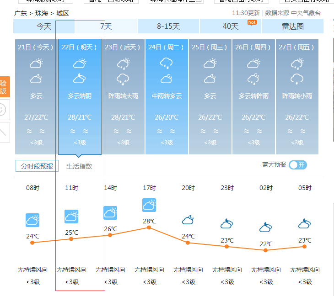
Task: Click the 08时 hourly weather icon
Action: coord(32,220)
